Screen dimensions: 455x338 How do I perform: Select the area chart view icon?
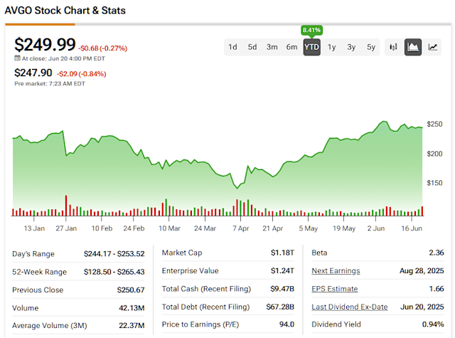[413, 47]
